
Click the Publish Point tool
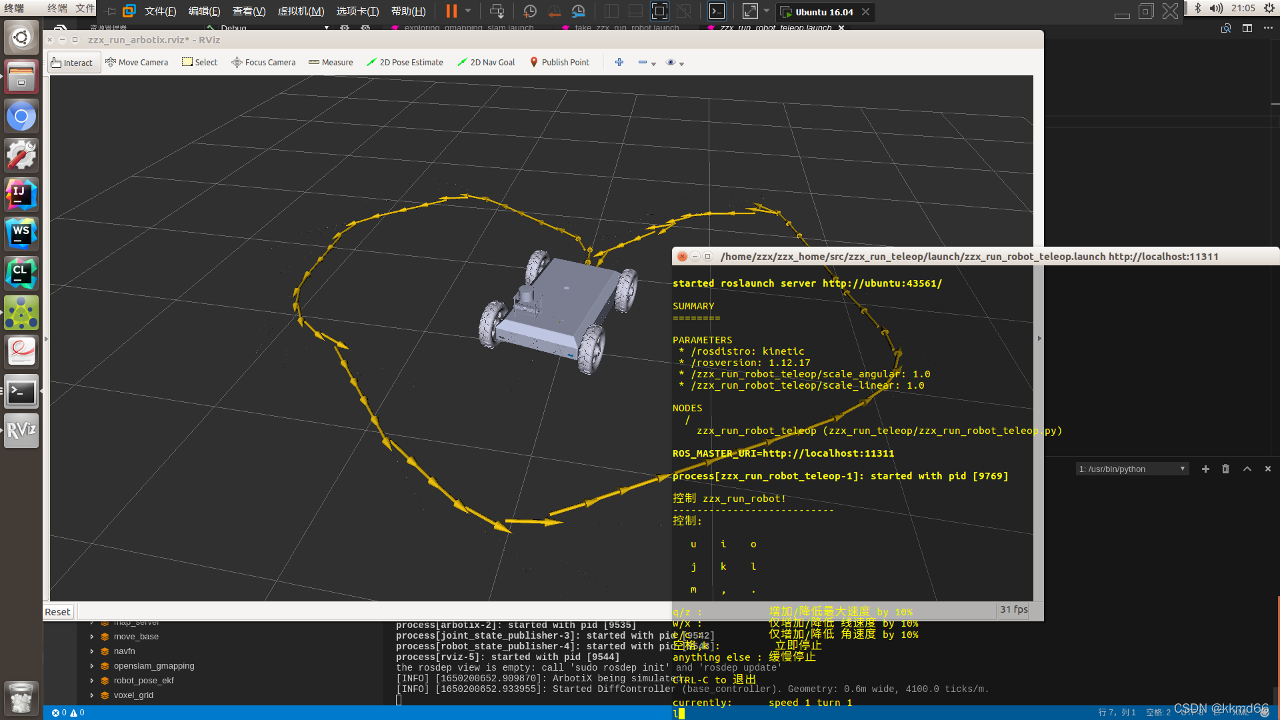(x=560, y=63)
